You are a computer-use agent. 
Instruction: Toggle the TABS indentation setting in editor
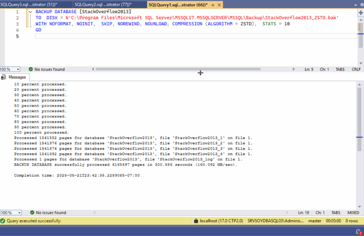340,69
